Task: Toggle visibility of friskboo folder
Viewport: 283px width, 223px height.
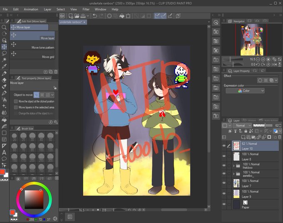Action: (x=224, y=166)
